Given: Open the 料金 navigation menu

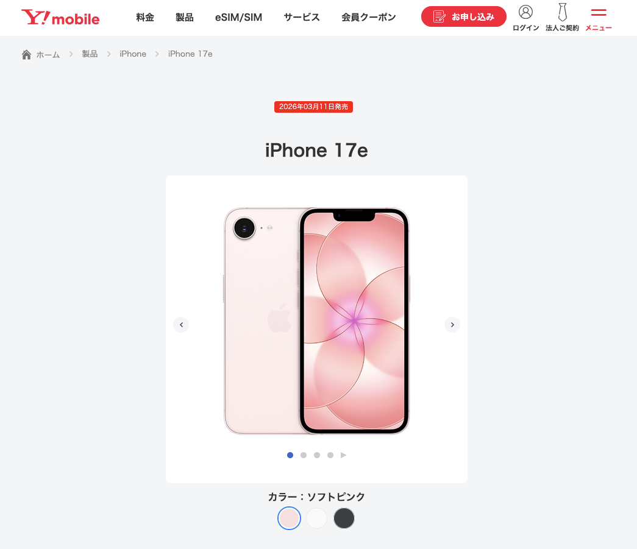Looking at the screenshot, I should (x=145, y=18).
